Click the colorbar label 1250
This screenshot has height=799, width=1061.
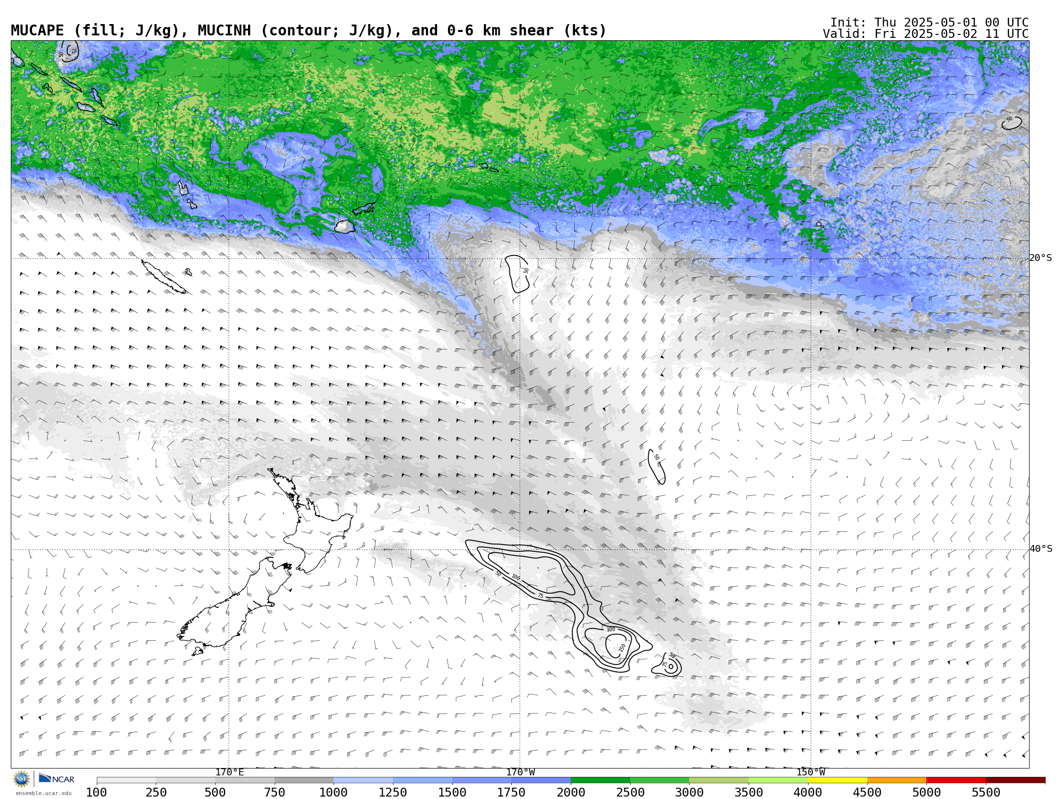tap(393, 792)
